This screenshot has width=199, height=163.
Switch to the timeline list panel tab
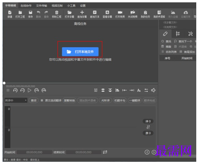[x=178, y=34]
